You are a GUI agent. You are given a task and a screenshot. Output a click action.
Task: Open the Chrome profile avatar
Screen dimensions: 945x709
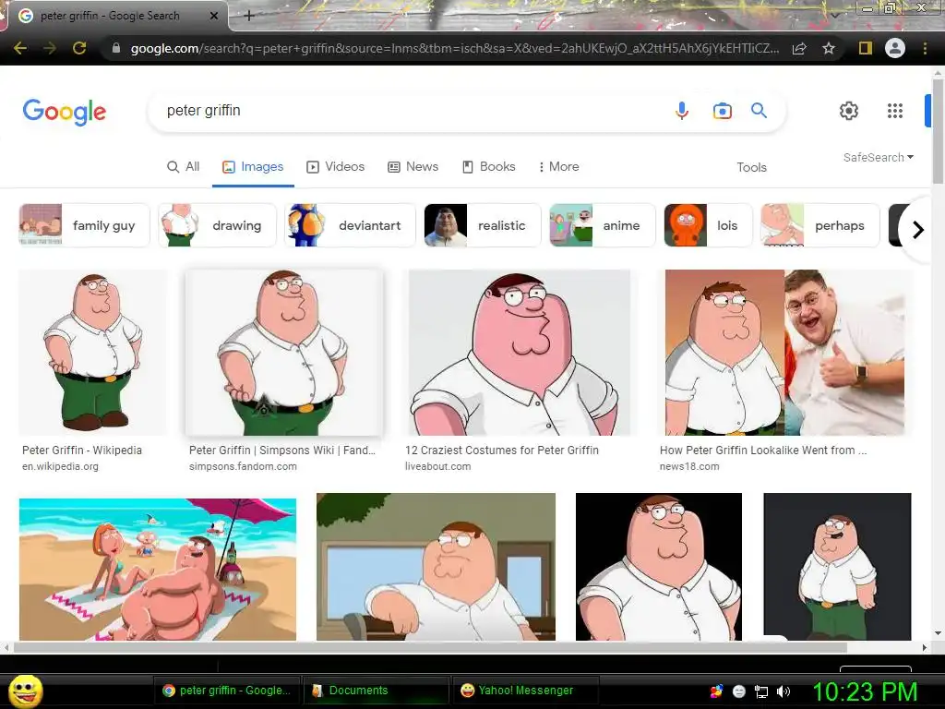[895, 48]
